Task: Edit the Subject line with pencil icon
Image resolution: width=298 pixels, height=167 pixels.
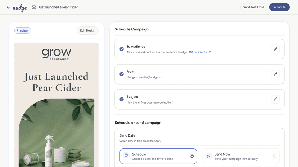Action: 275,99
